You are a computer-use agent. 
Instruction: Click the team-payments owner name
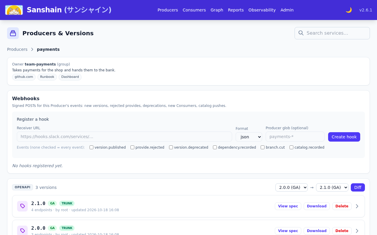(40, 64)
